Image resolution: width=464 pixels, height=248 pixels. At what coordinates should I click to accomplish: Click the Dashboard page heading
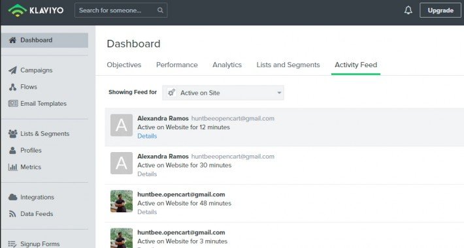click(133, 44)
